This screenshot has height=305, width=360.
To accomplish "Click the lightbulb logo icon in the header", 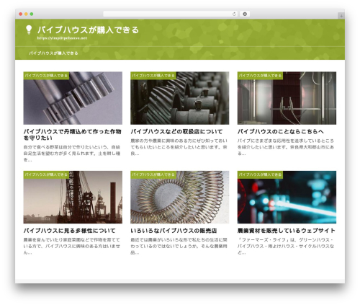I will (x=29, y=30).
